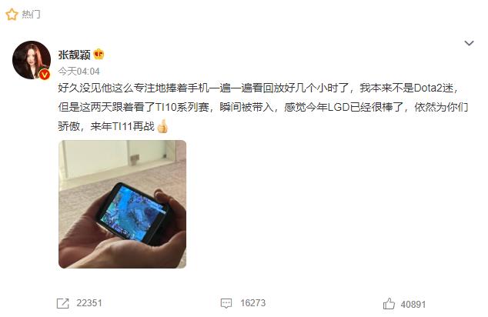Click the phone screen showing Dota game
Viewport: 488px width, 317px height.
coord(133,212)
